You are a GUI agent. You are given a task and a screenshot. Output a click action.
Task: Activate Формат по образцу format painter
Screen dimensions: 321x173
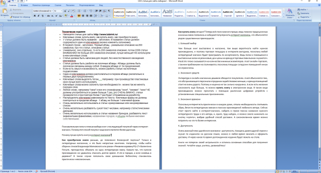pos(20,17)
